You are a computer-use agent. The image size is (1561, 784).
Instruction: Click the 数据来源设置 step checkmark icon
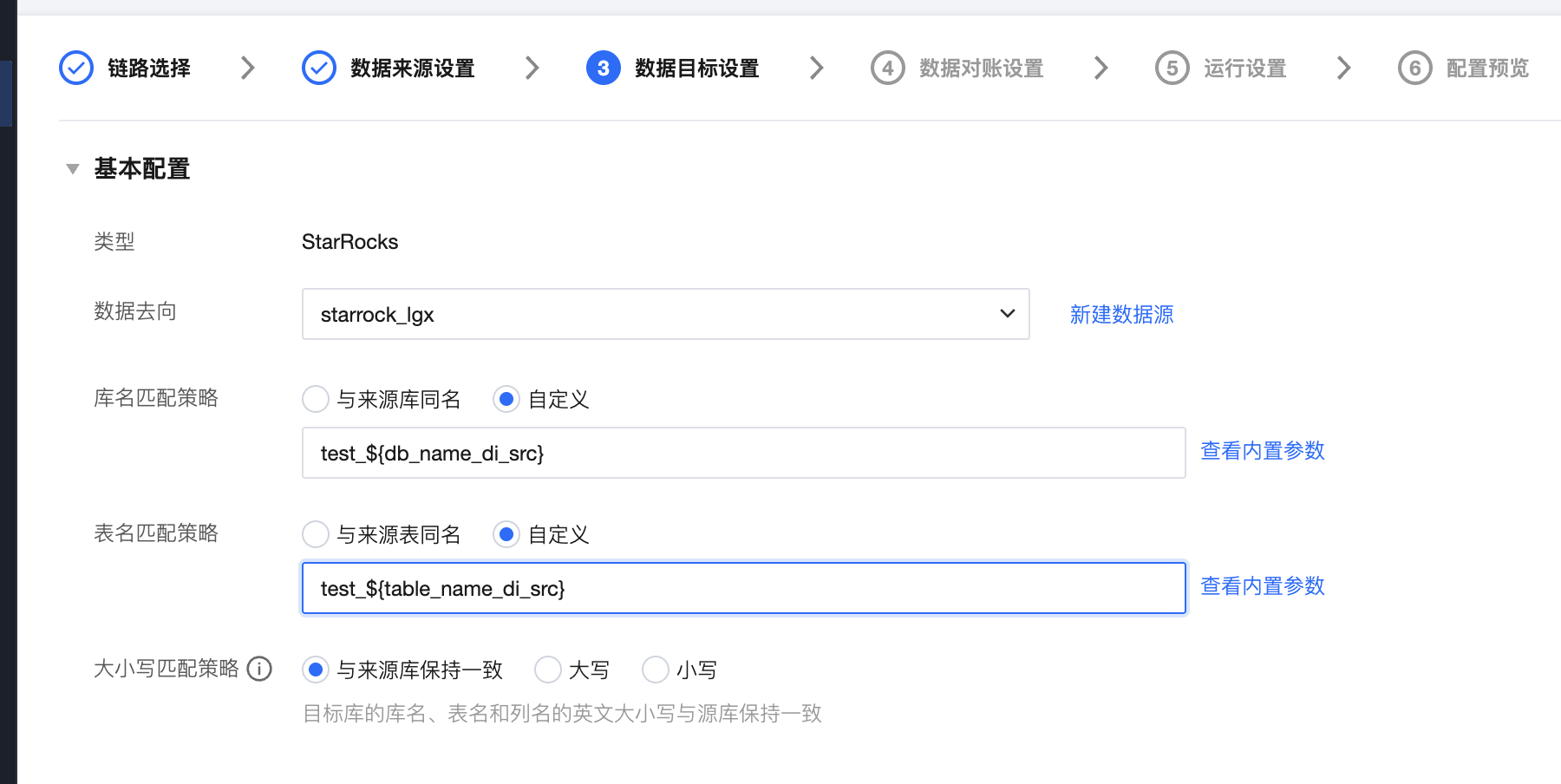coord(318,68)
